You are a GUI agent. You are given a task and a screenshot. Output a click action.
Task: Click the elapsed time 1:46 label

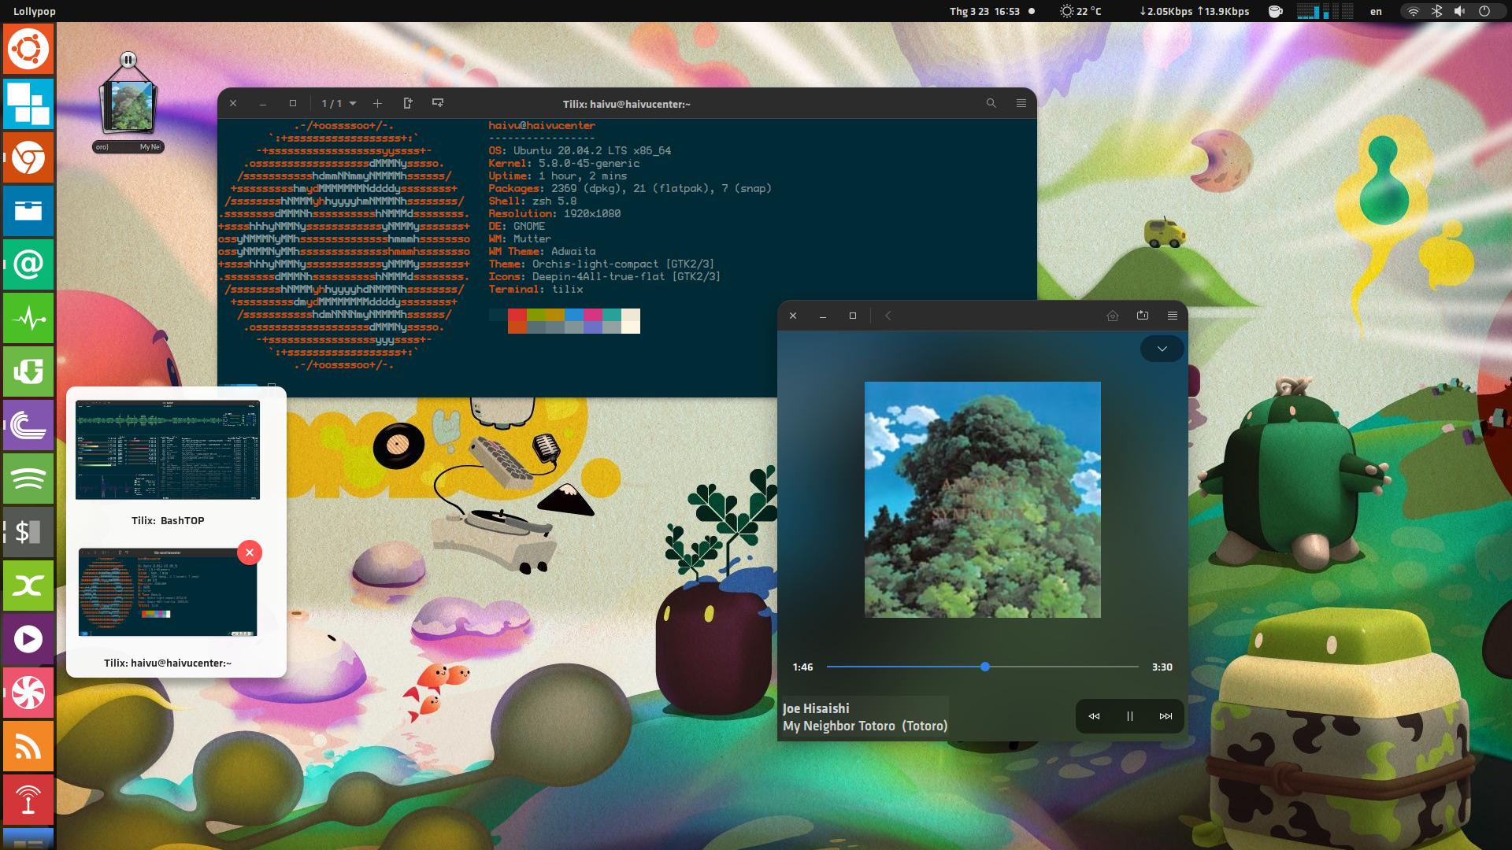click(x=802, y=667)
